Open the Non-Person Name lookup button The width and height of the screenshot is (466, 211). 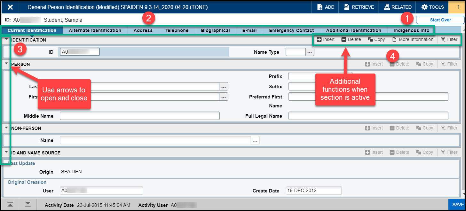coord(255,140)
